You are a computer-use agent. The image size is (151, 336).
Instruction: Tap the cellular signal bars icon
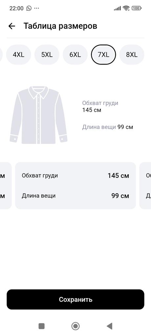pyautogui.click(x=117, y=9)
